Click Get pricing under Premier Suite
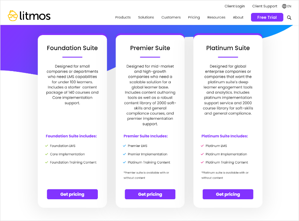 click(150, 194)
